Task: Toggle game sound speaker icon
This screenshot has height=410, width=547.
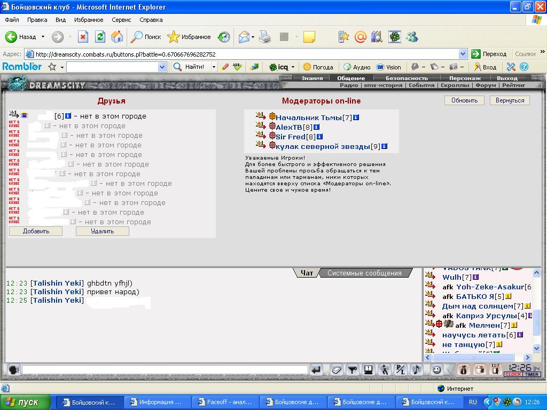Action: [x=416, y=369]
